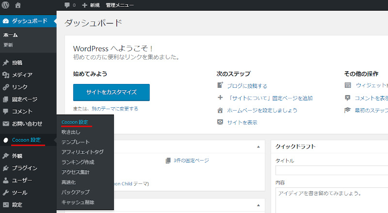
Task: Open the ウィジェット link under その他の操作
Action: 372,85
